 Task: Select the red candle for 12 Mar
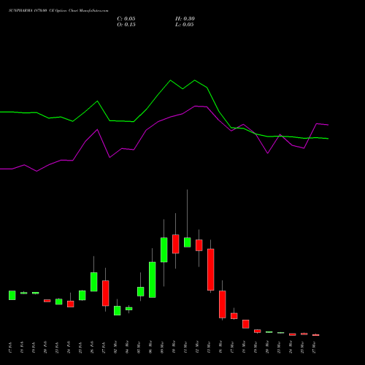199,245
